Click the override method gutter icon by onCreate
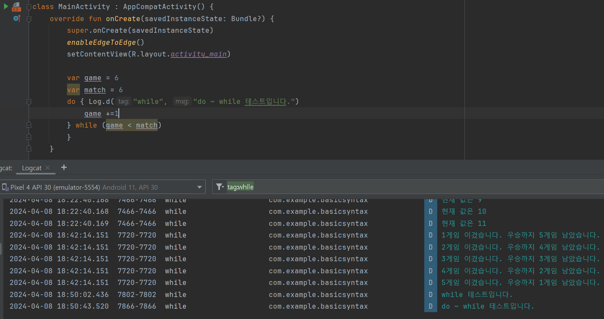 [16, 19]
